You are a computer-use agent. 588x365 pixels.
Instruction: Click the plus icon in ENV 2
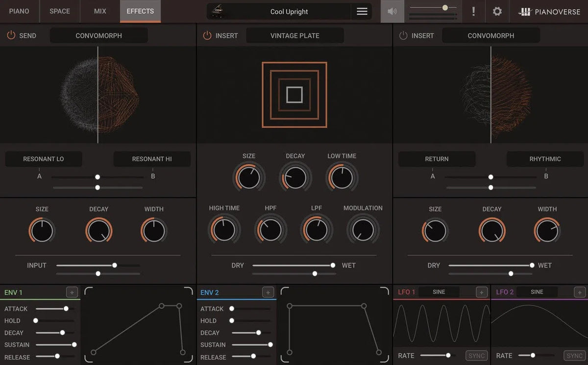pos(268,292)
